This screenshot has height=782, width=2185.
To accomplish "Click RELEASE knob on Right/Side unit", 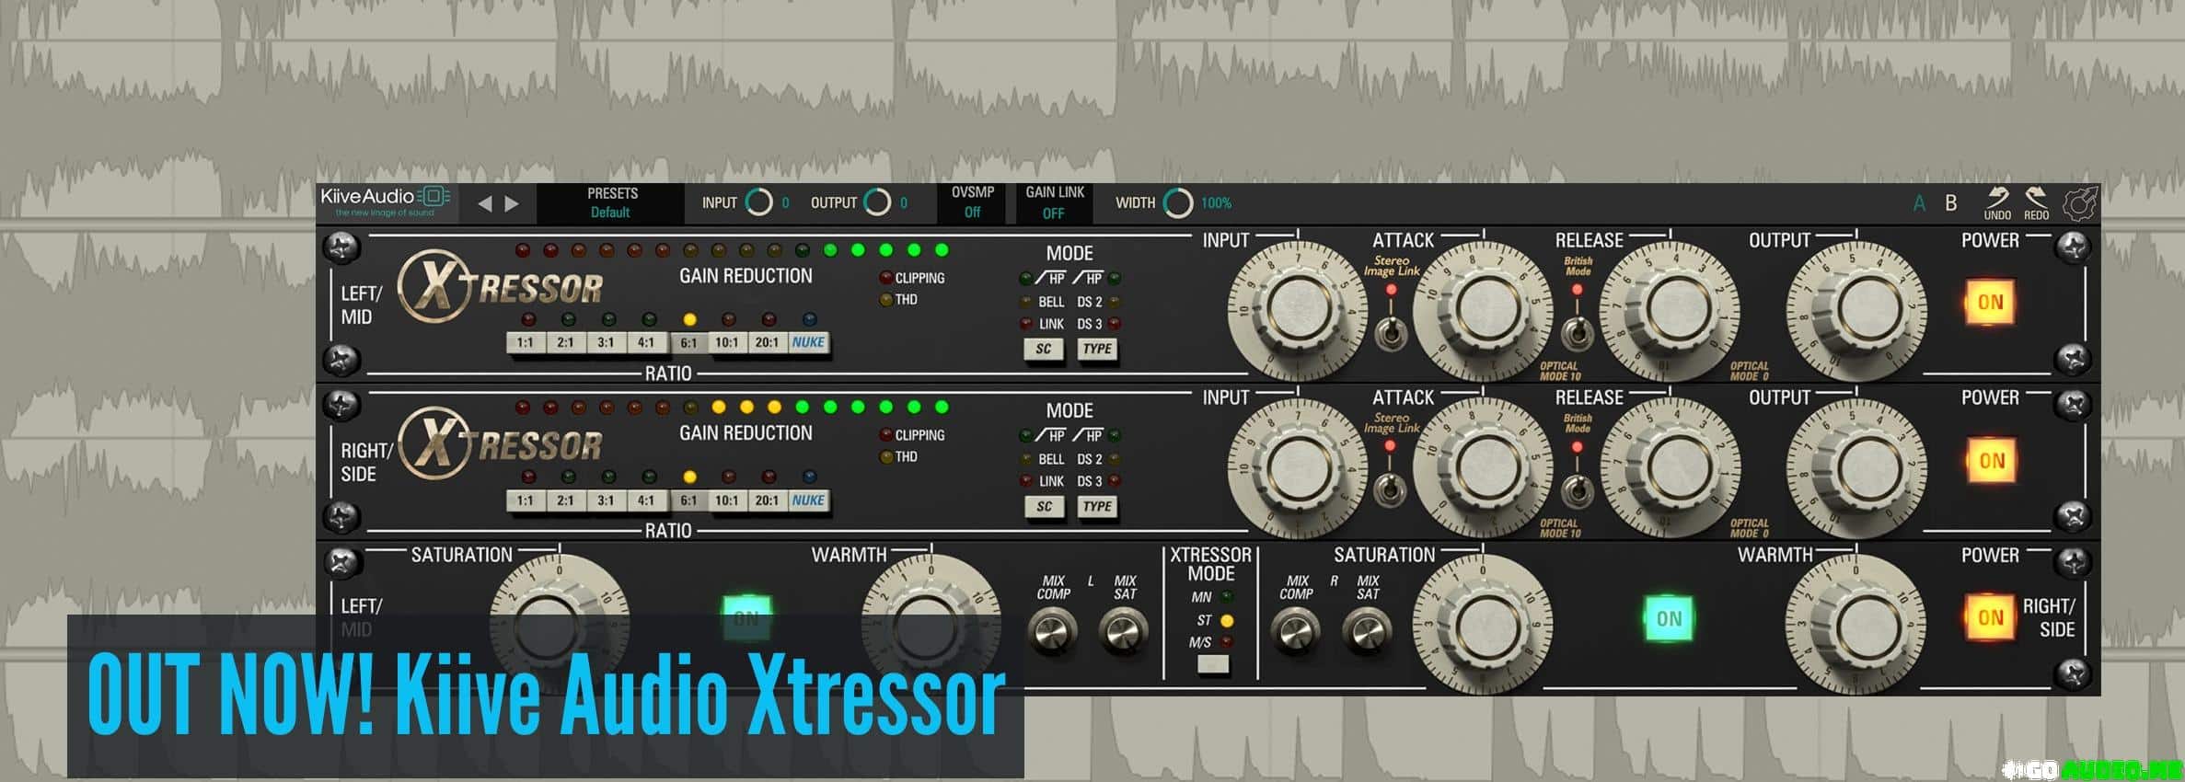I will tap(1670, 467).
